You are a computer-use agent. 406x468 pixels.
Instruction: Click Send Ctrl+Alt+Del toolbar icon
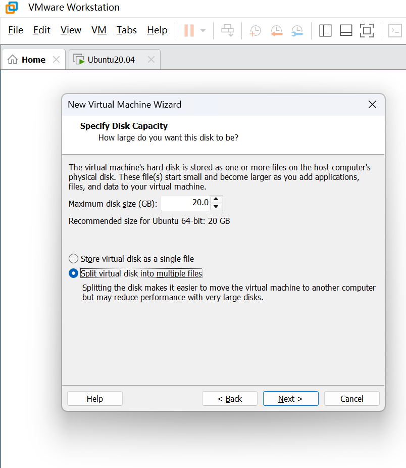[x=228, y=30]
